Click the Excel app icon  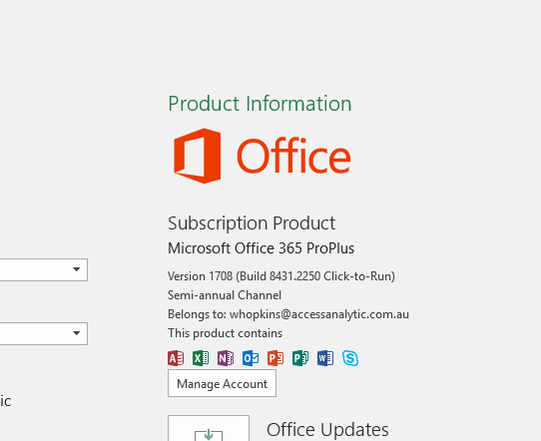coord(201,358)
